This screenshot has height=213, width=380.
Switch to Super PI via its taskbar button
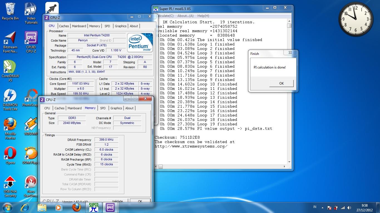[94, 207]
